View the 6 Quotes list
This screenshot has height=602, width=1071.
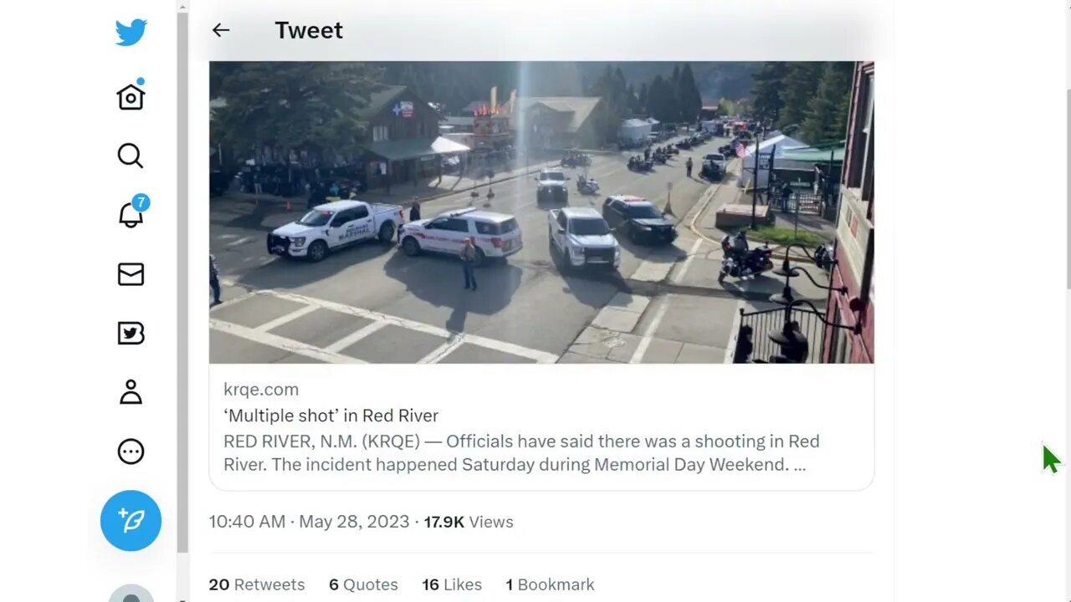point(363,584)
